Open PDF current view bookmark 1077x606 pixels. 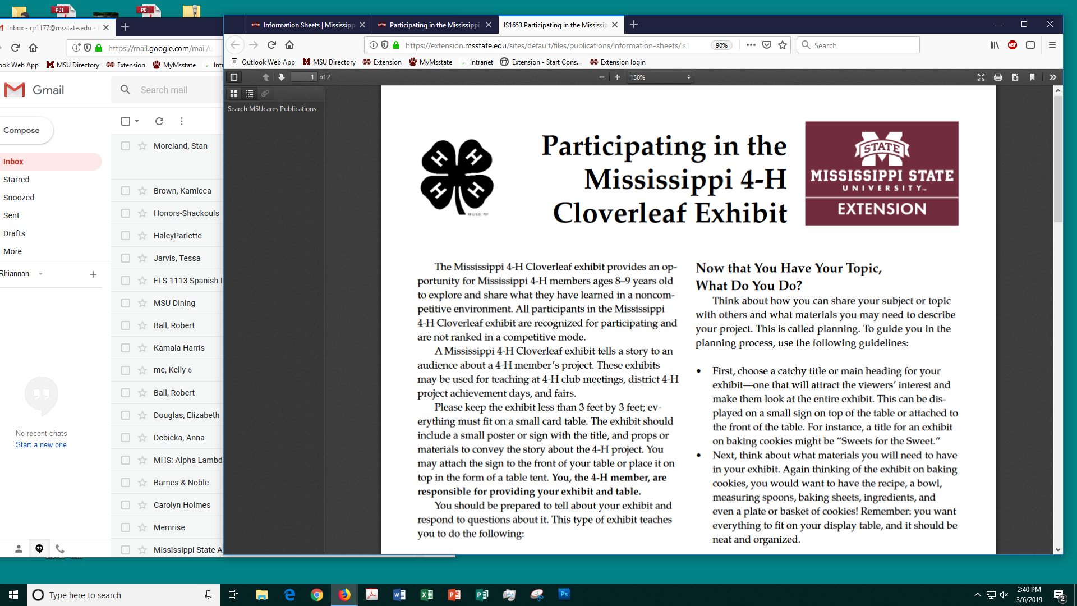pos(1032,77)
